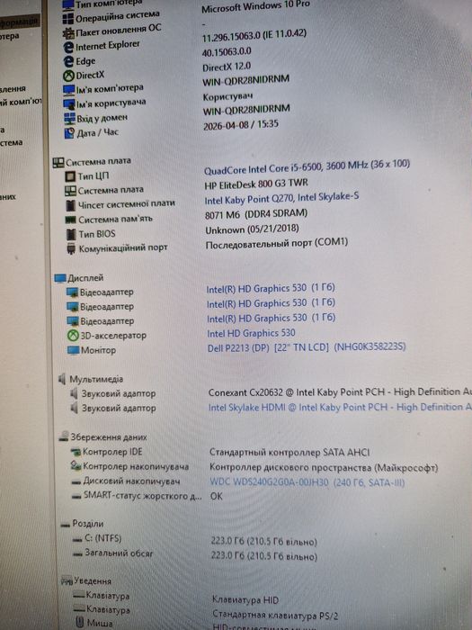Select the Стандартная клавиатура PS/2 value
The width and height of the screenshot is (472, 630).
pos(275,615)
